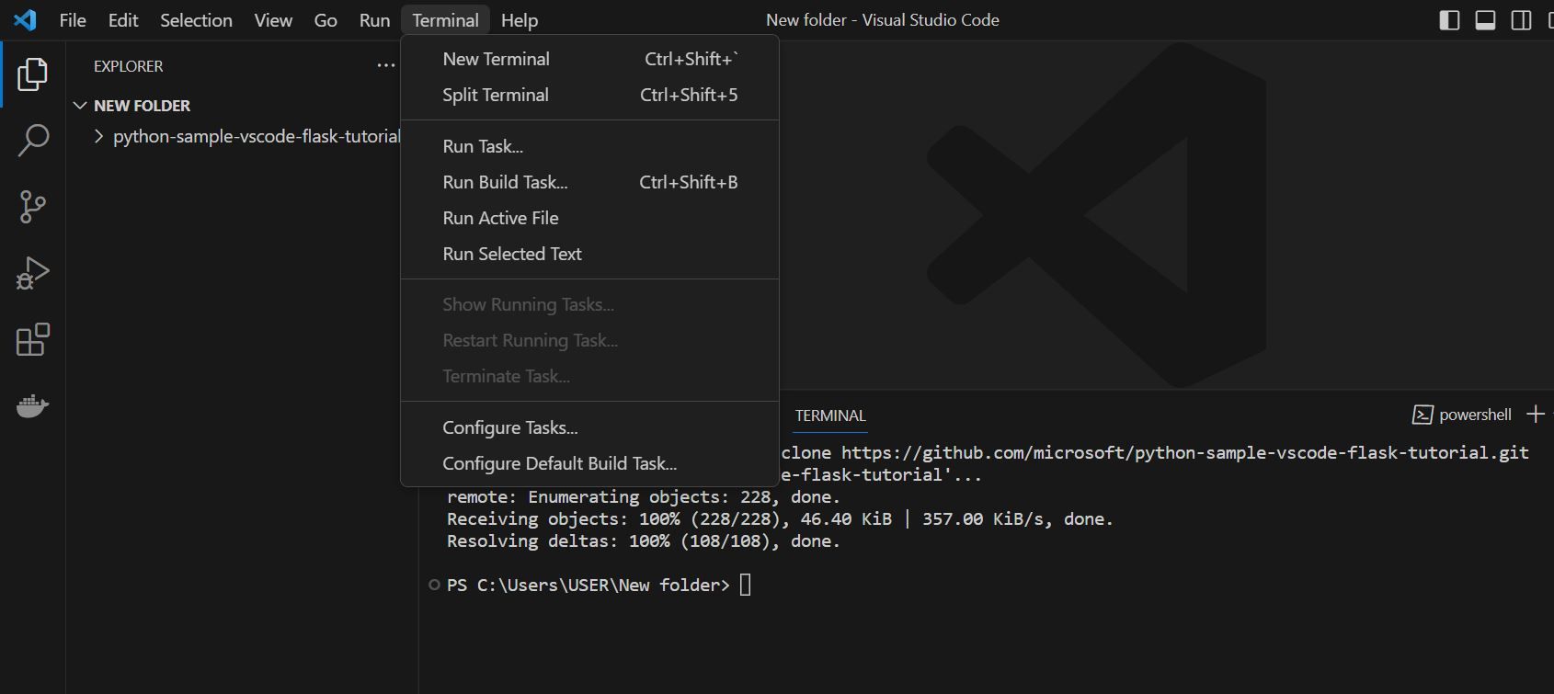Viewport: 1554px width, 694px height.
Task: Toggle the bottom panel visibility
Action: 1485,20
